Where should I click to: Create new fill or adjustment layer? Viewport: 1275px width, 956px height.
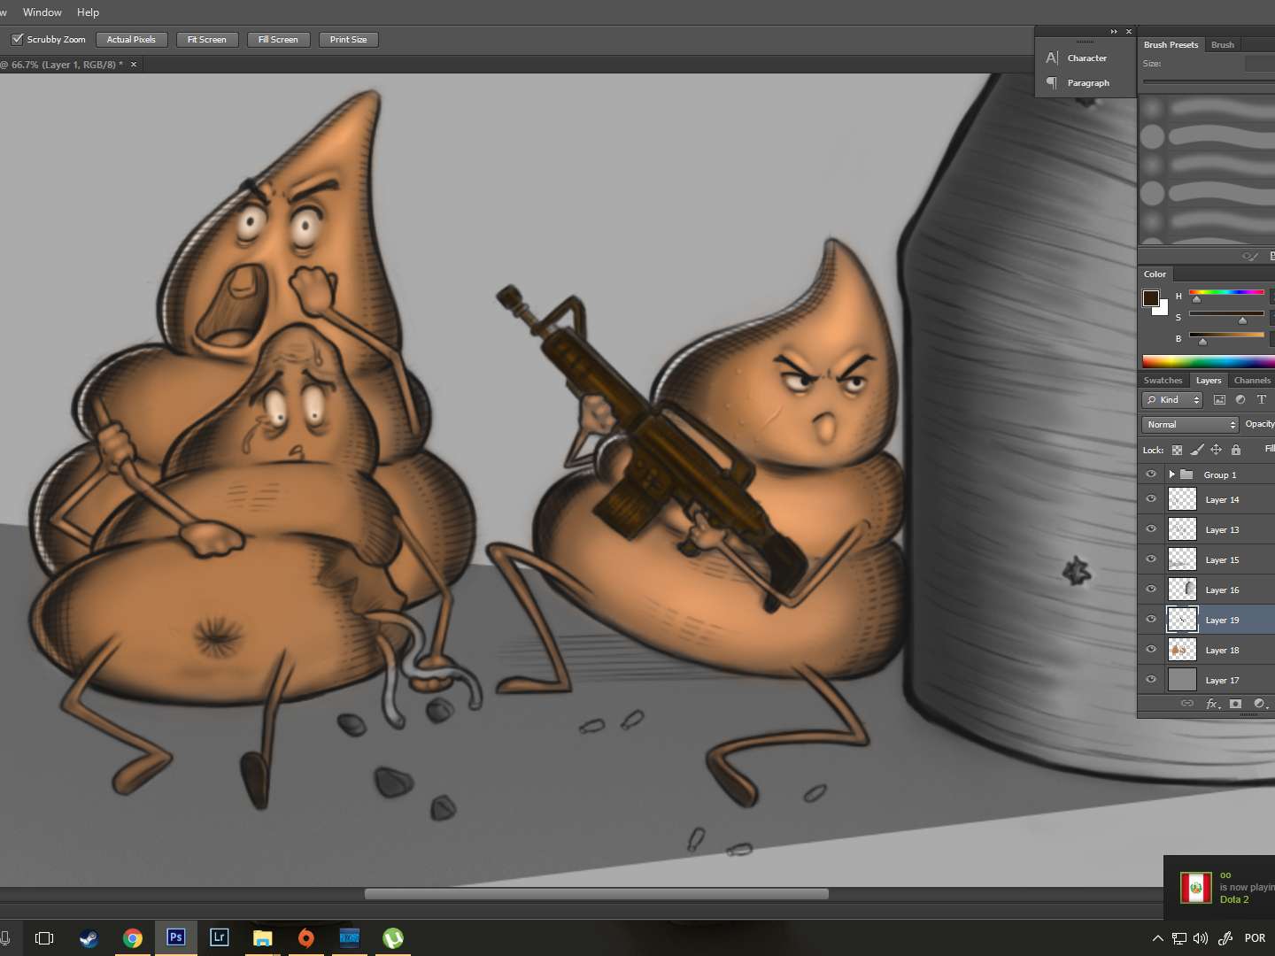[1260, 704]
